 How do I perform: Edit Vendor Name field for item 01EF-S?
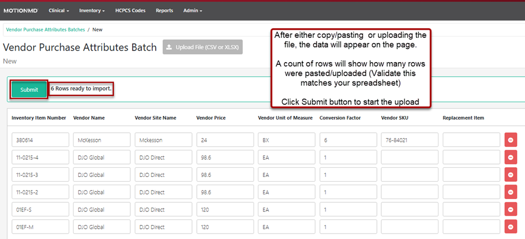[x=102, y=209]
